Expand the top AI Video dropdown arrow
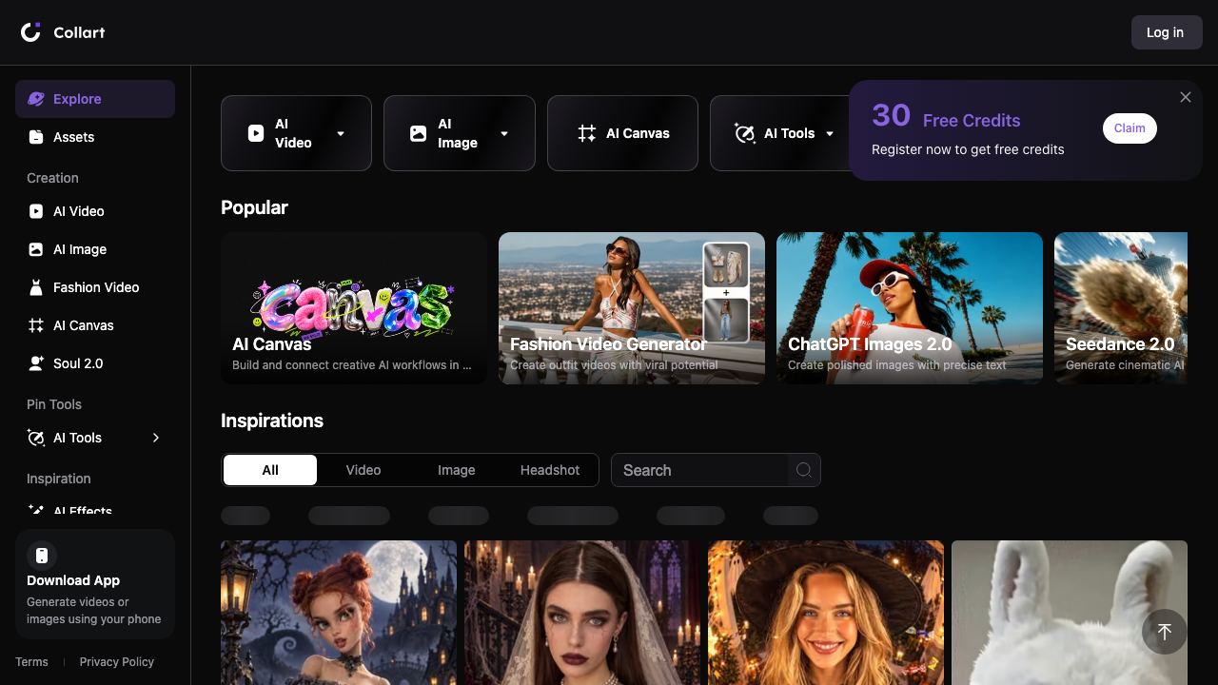This screenshot has height=685, width=1218. 341,133
